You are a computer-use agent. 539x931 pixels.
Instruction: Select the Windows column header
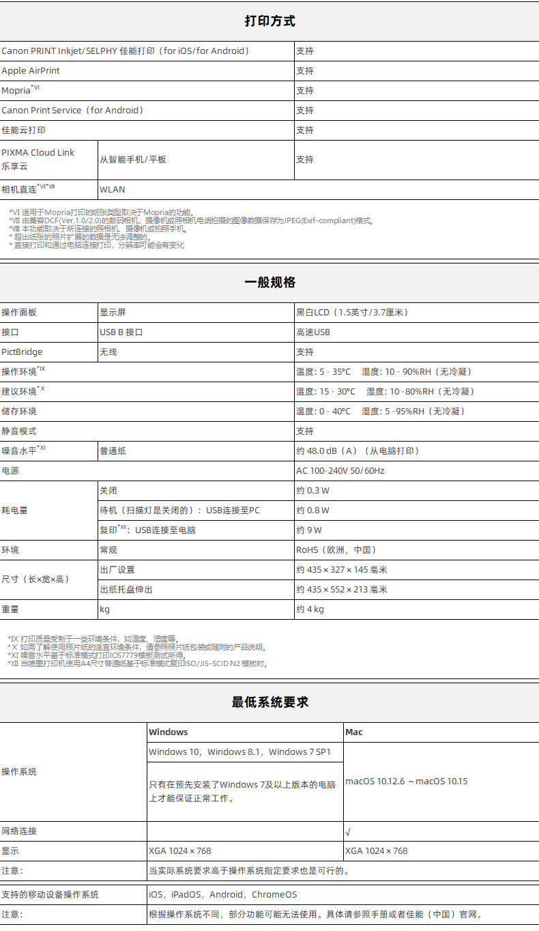coord(169,732)
